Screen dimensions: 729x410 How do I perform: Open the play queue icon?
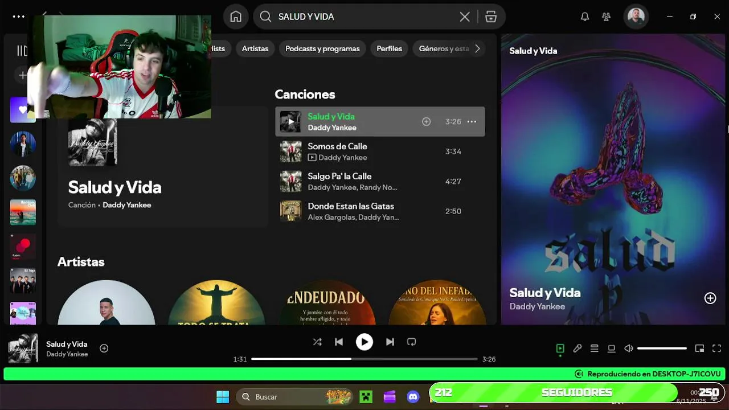pyautogui.click(x=594, y=348)
